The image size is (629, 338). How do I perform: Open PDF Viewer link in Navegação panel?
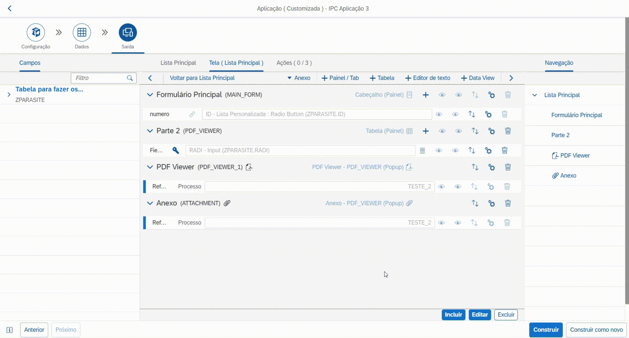tap(575, 155)
